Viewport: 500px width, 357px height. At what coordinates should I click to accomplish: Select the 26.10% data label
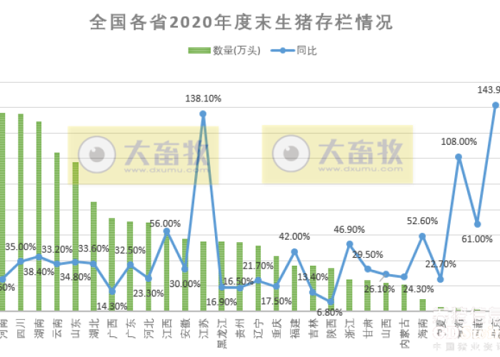(x=379, y=288)
